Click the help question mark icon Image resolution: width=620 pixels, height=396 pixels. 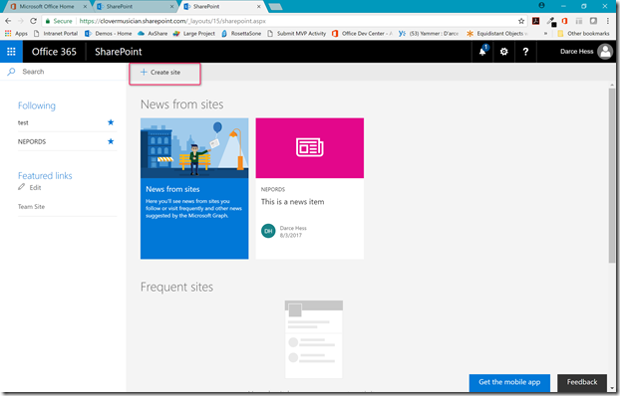point(525,52)
